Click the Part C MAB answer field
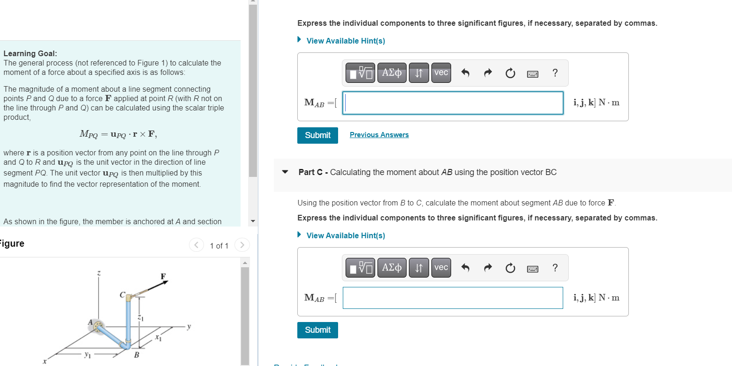 (x=453, y=298)
